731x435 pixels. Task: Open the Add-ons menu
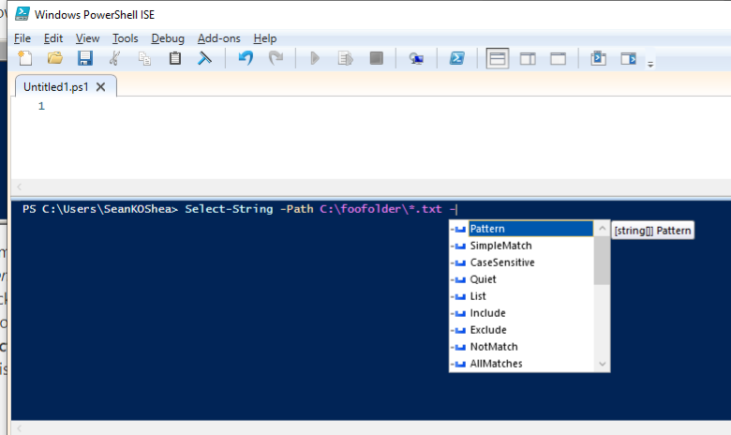click(x=219, y=38)
